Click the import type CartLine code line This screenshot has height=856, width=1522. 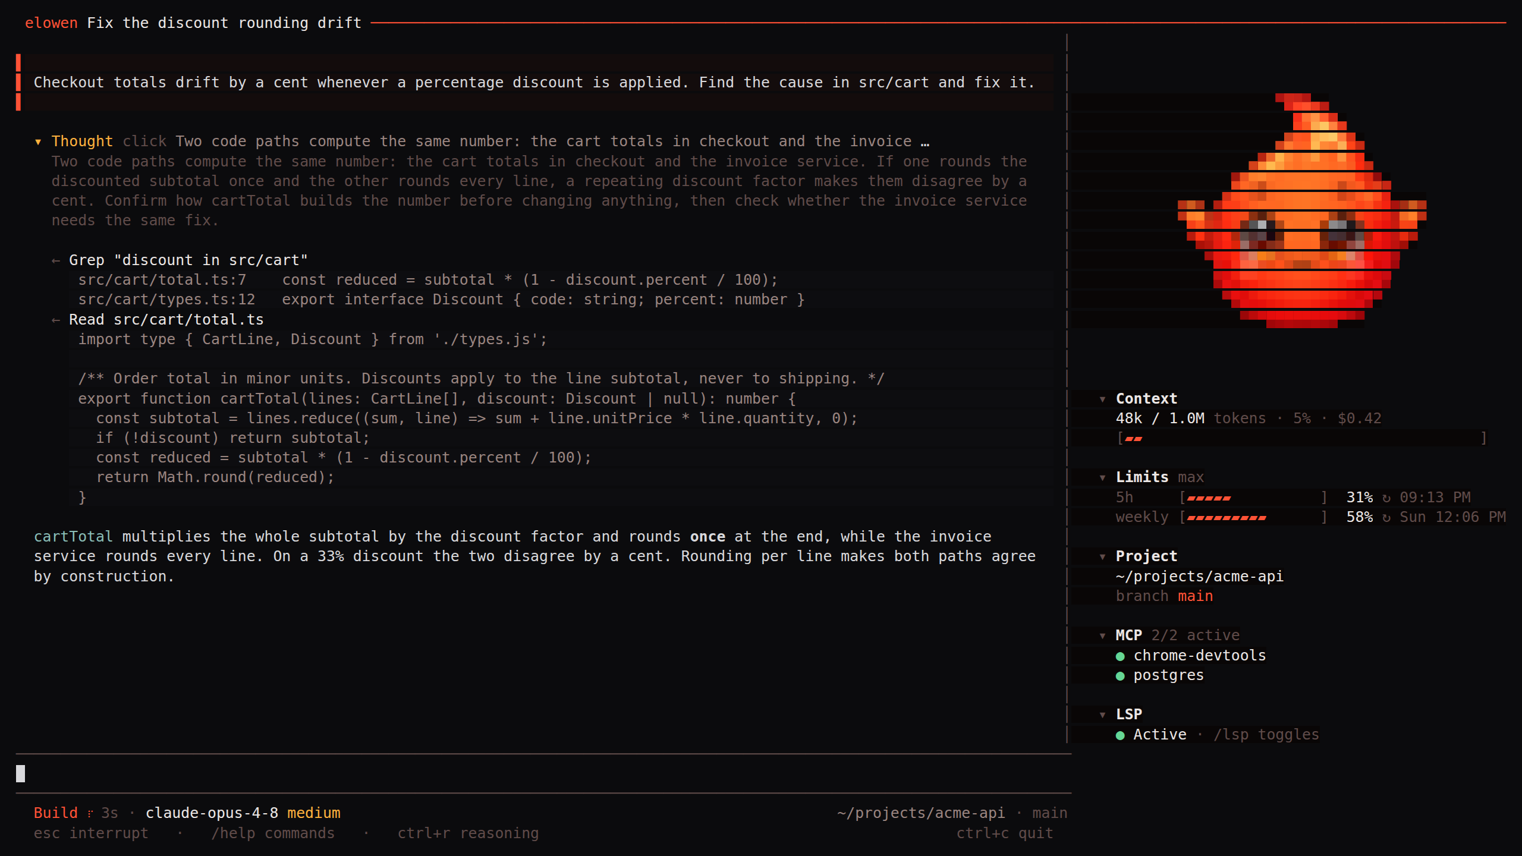point(313,339)
